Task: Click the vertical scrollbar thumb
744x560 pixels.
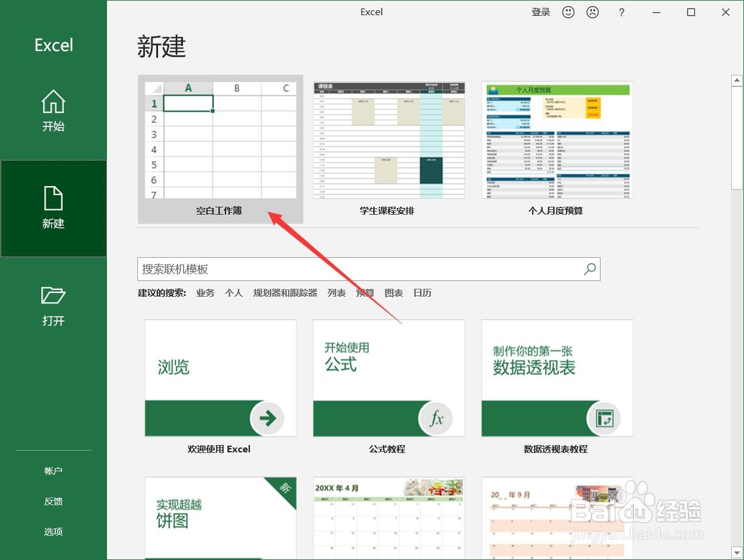Action: pos(737,139)
